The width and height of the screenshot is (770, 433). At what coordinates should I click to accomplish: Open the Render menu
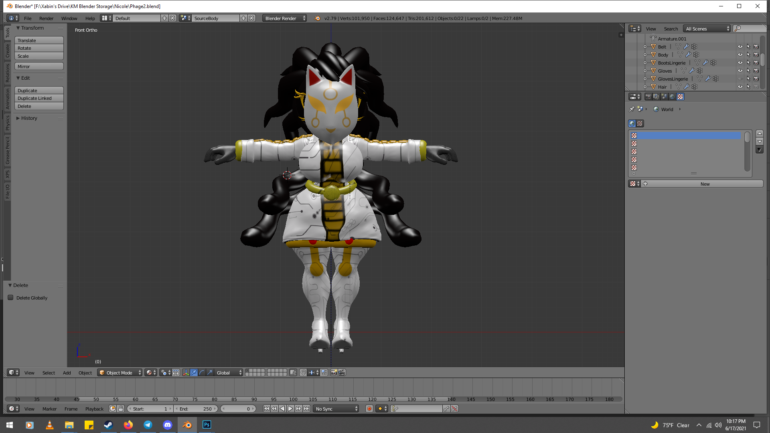pyautogui.click(x=46, y=18)
